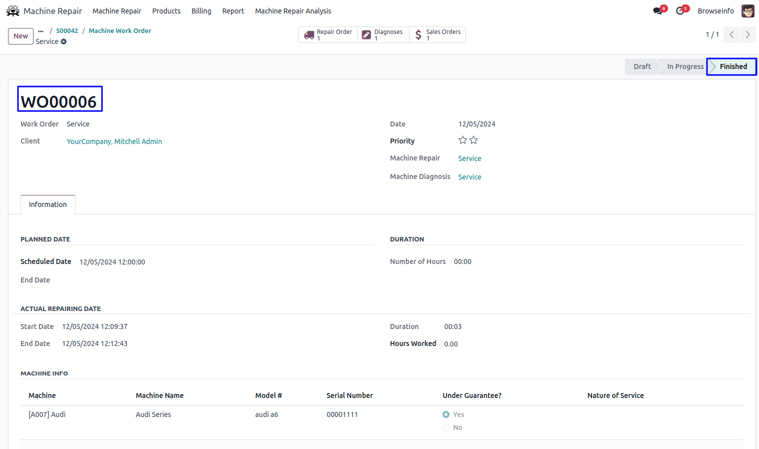
Task: Click the Repair Order truck icon
Action: coord(309,35)
